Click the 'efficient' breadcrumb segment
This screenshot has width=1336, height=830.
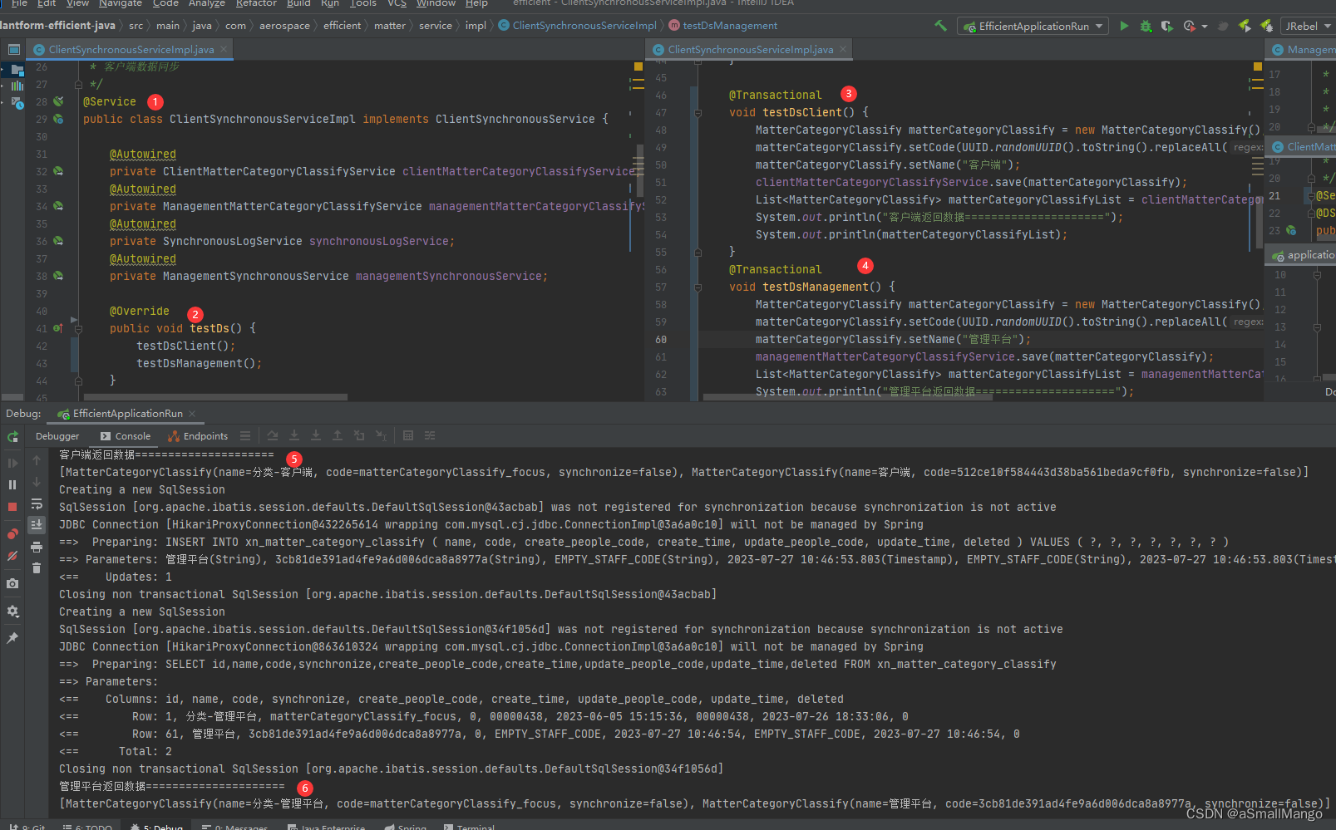point(342,26)
